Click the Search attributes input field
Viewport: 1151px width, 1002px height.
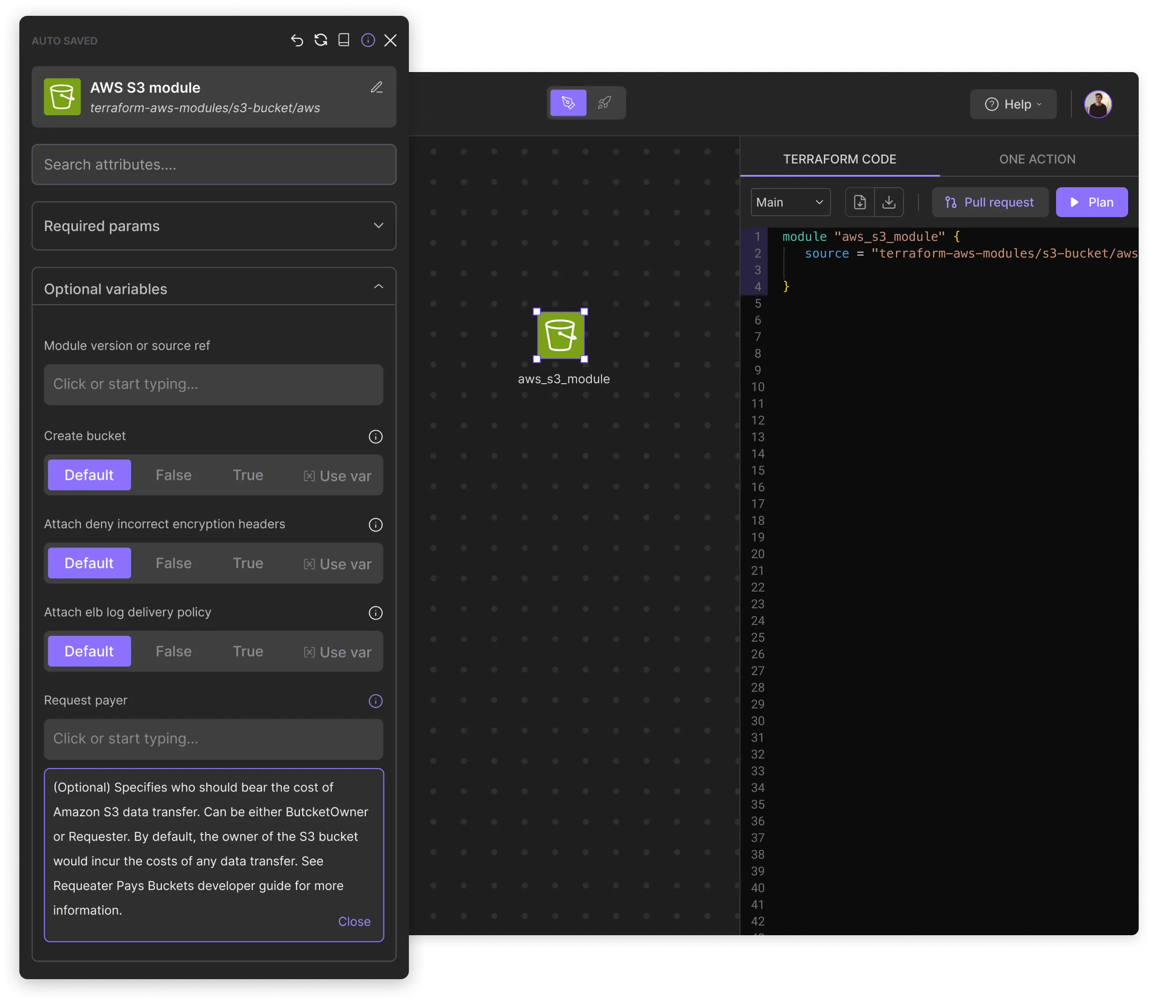214,165
